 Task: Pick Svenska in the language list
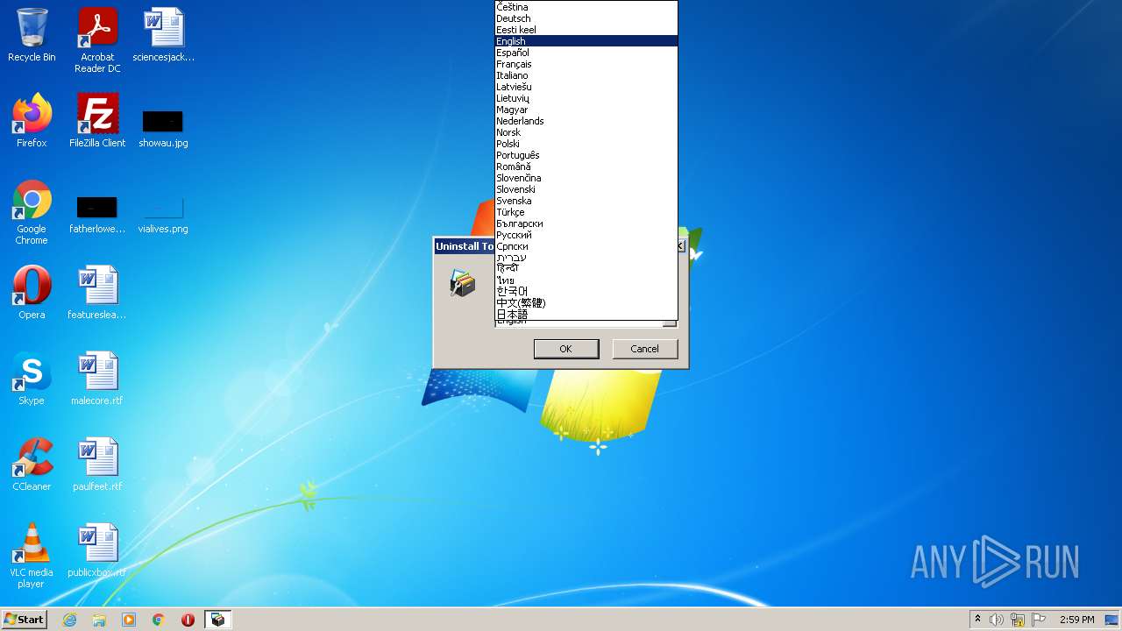586,201
